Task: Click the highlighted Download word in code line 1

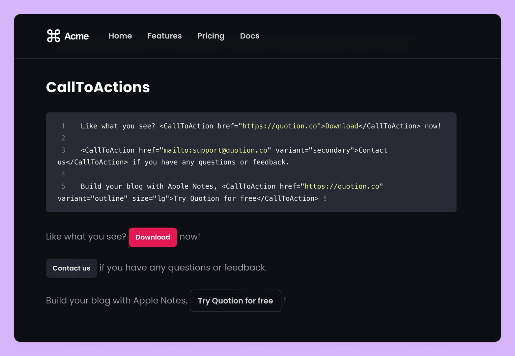Action: tap(342, 126)
